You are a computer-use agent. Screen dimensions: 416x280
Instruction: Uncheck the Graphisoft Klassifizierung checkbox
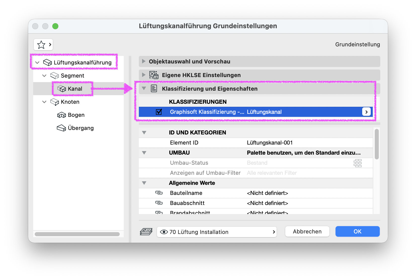coord(159,112)
